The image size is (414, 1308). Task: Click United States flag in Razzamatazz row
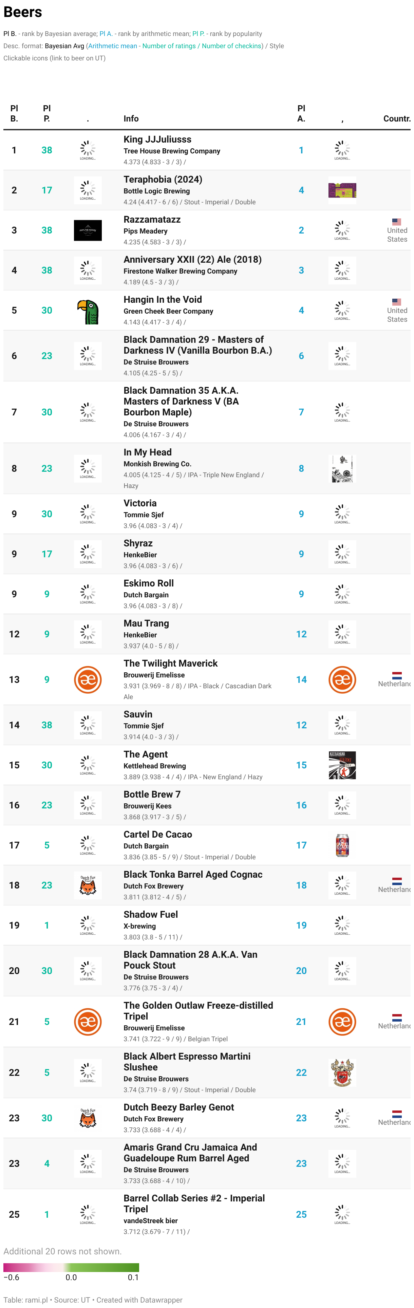(397, 222)
